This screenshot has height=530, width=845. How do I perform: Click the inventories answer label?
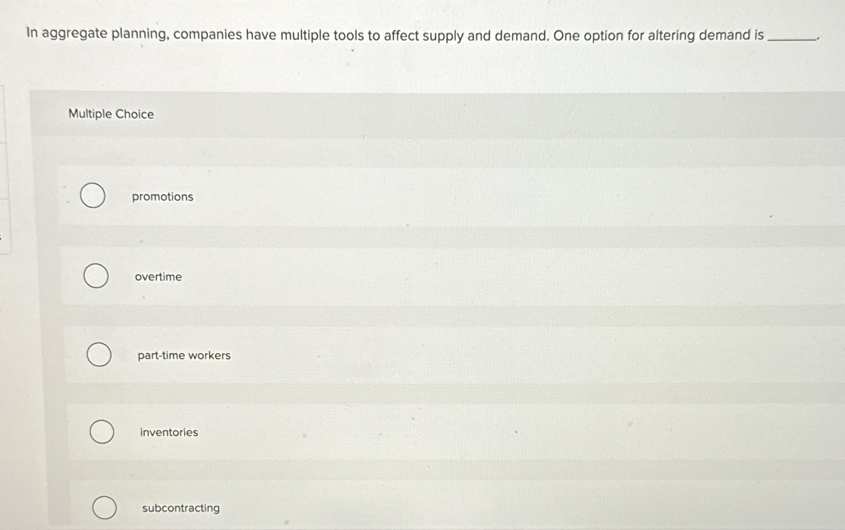[169, 432]
